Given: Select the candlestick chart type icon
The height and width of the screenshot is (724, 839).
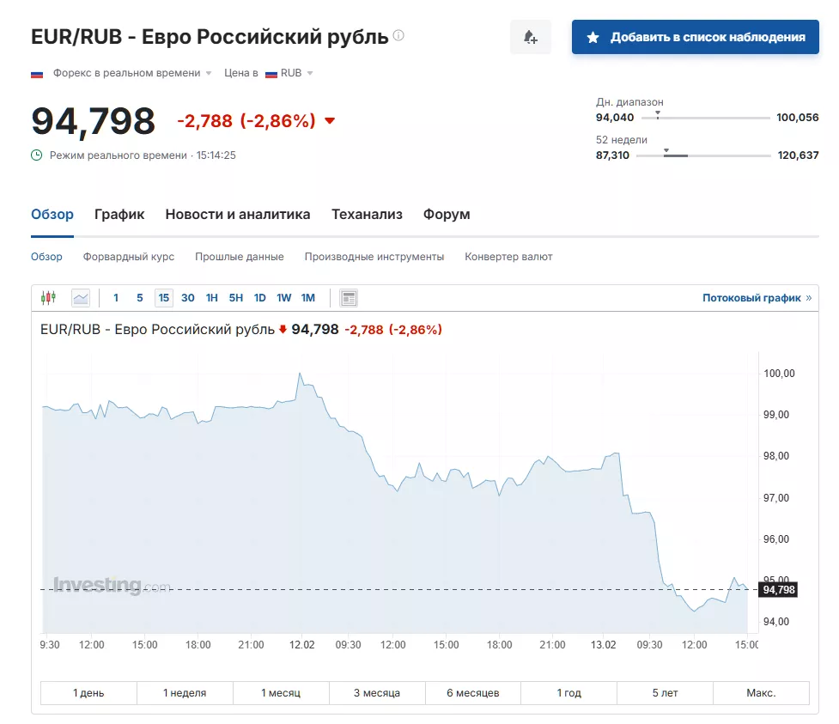Looking at the screenshot, I should 49,297.
